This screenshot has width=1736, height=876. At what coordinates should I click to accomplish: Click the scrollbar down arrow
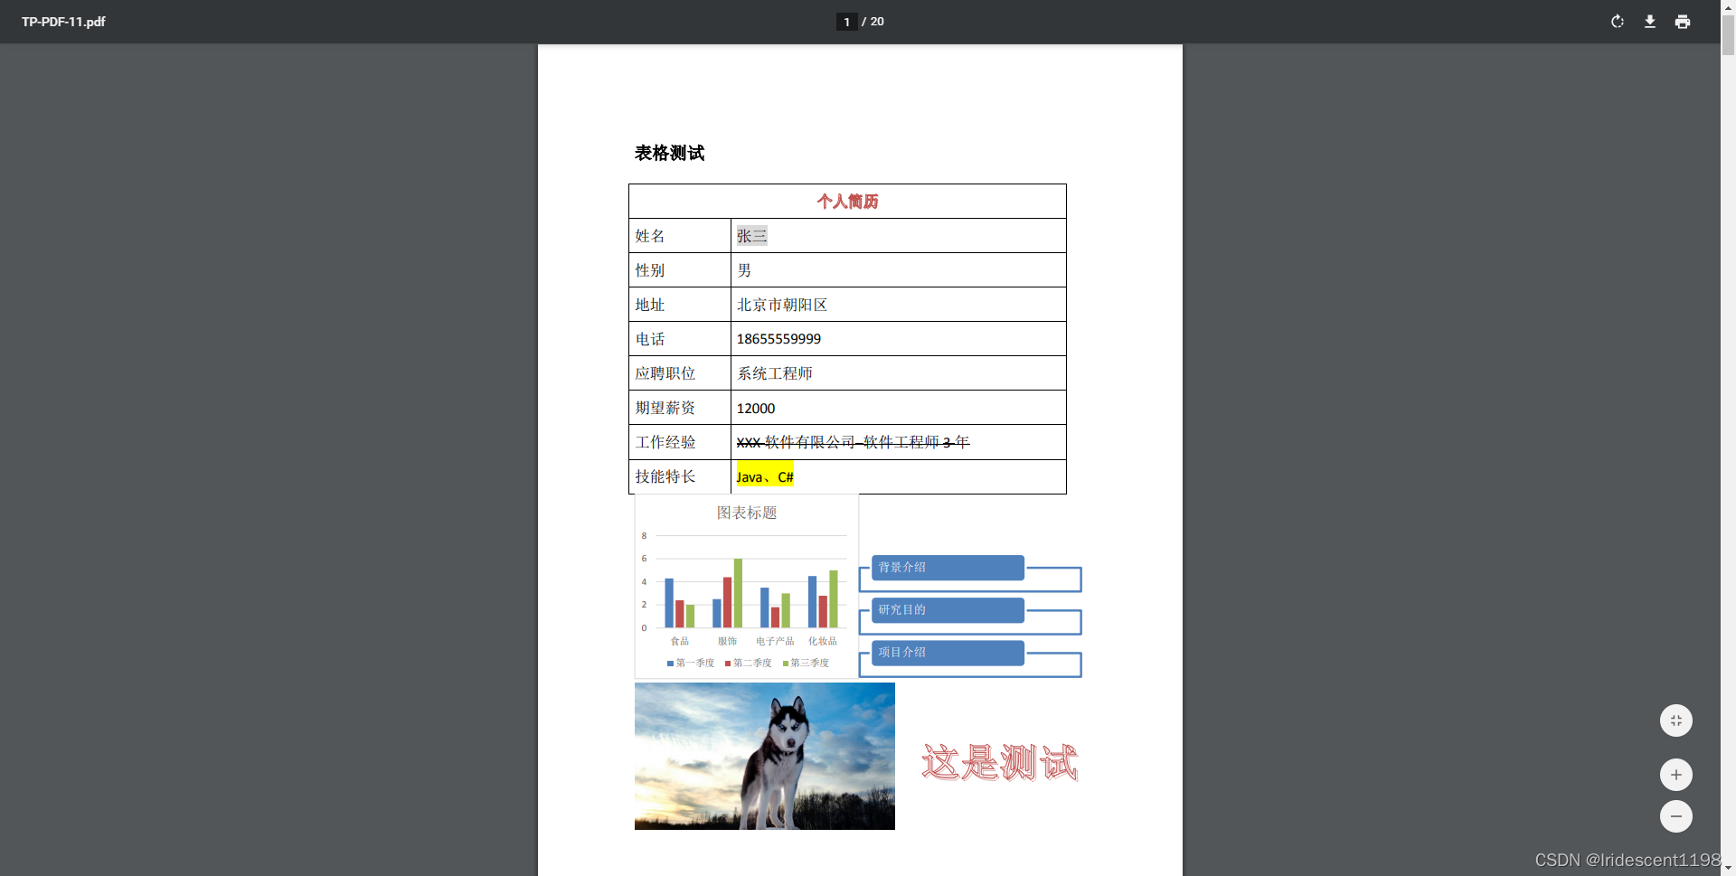[1728, 869]
